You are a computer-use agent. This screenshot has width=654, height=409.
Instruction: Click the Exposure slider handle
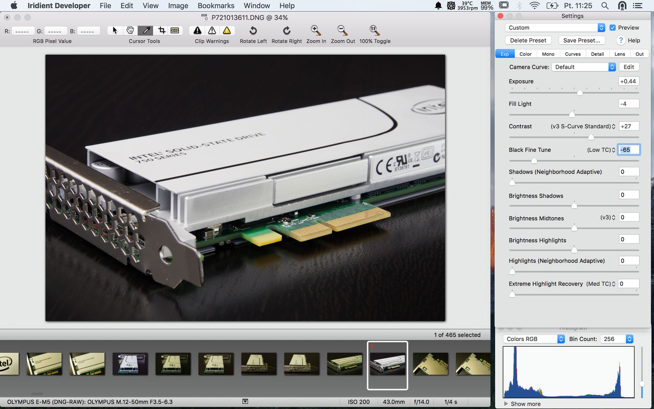coord(580,92)
